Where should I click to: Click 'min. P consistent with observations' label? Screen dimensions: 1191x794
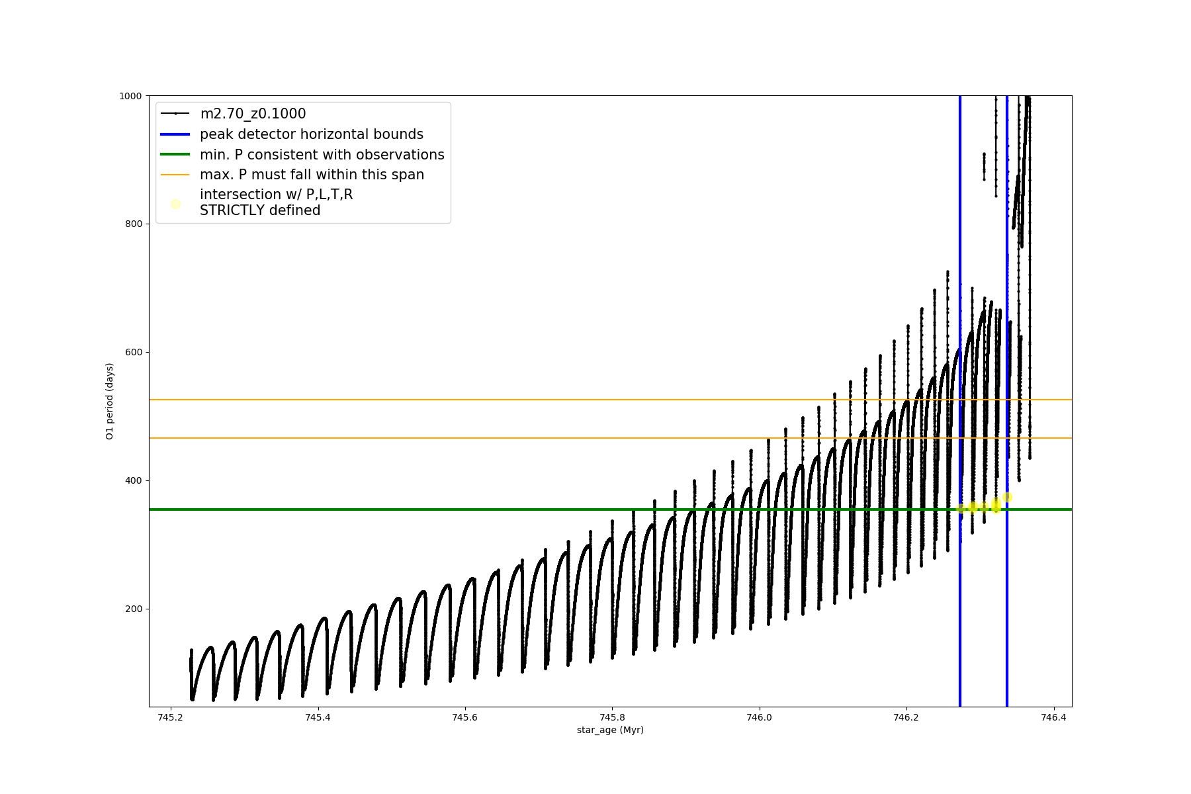tap(322, 155)
